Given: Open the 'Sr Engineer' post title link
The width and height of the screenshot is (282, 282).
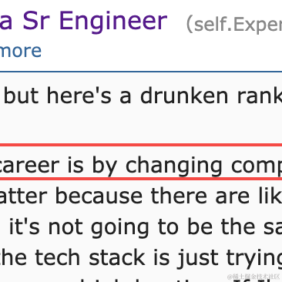Looking at the screenshot, I should [83, 21].
